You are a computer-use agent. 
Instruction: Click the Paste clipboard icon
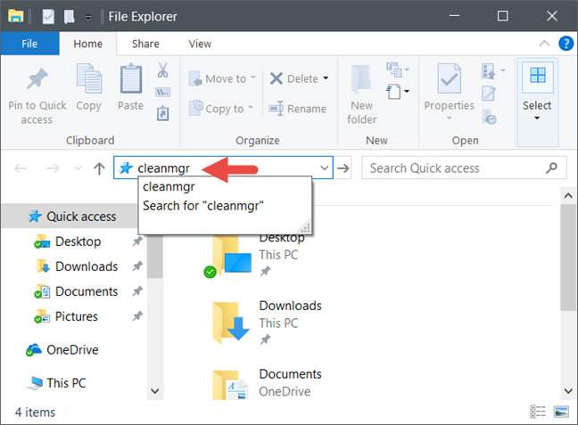point(131,78)
